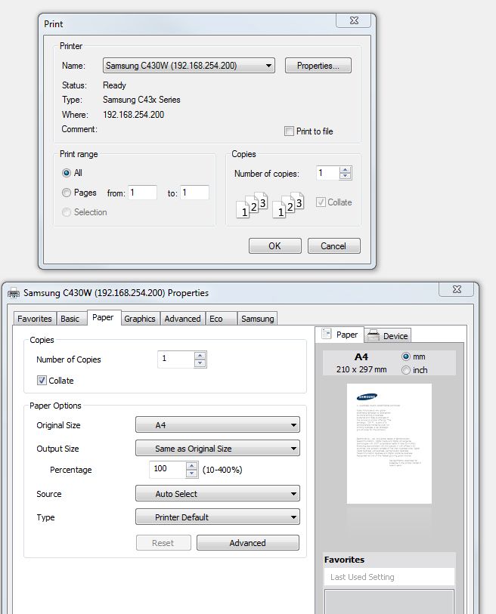Increase the Percentage value

[x=191, y=466]
